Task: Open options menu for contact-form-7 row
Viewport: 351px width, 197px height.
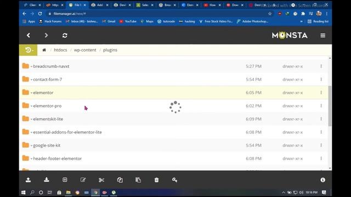Action: [x=321, y=79]
